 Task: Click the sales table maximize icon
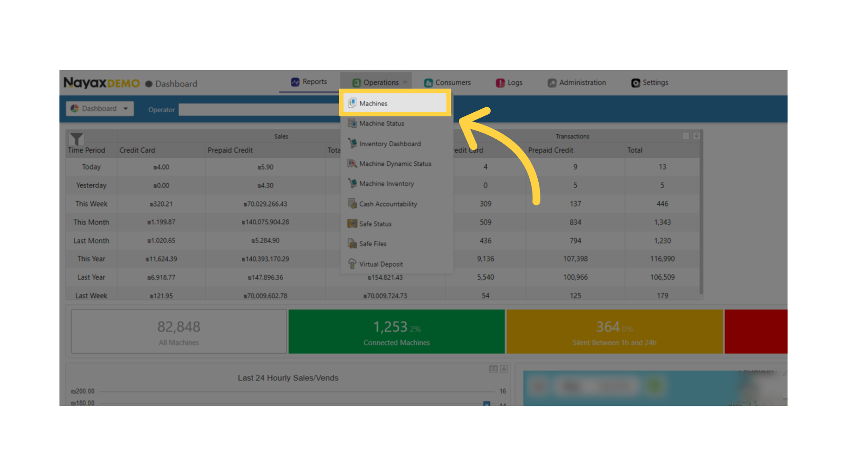(x=686, y=136)
